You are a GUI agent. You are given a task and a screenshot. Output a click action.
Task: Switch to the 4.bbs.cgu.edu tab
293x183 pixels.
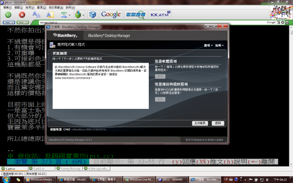pos(97,169)
